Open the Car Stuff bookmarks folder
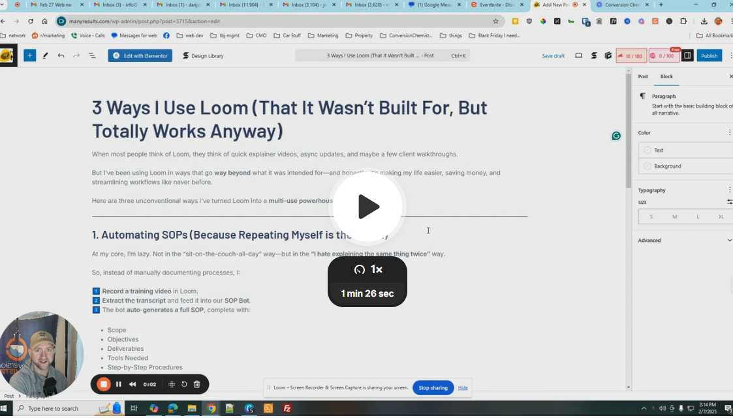 coord(287,35)
